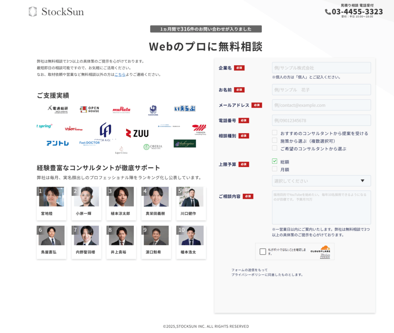Click in the ご相談内容 text area
The height and width of the screenshot is (333, 394).
click(321, 207)
